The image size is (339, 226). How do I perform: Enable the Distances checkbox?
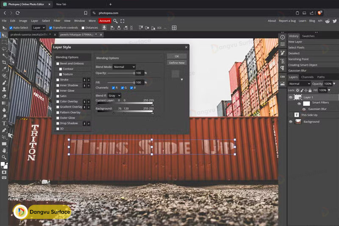[83, 28]
